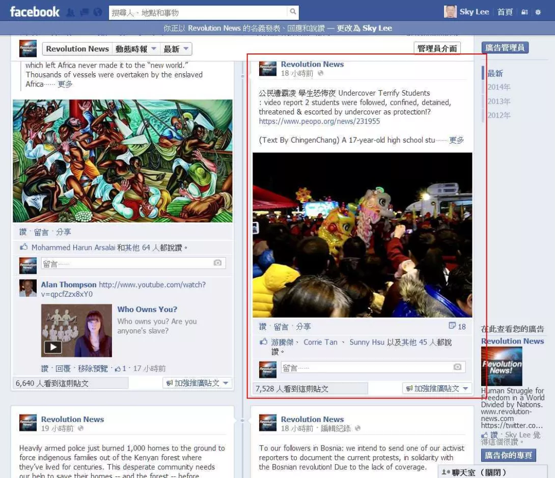Open the 管理員介面 button

pyautogui.click(x=437, y=48)
